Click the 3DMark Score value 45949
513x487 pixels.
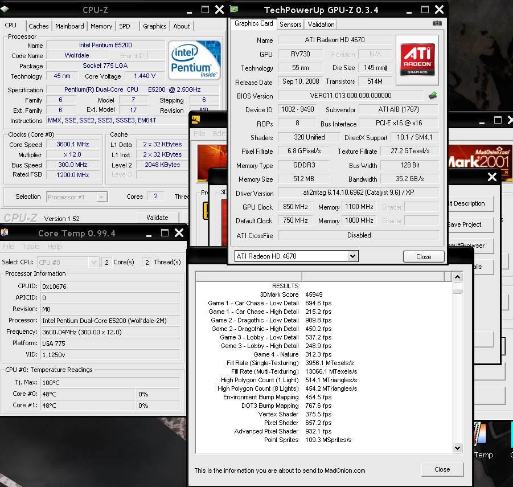pyautogui.click(x=314, y=294)
